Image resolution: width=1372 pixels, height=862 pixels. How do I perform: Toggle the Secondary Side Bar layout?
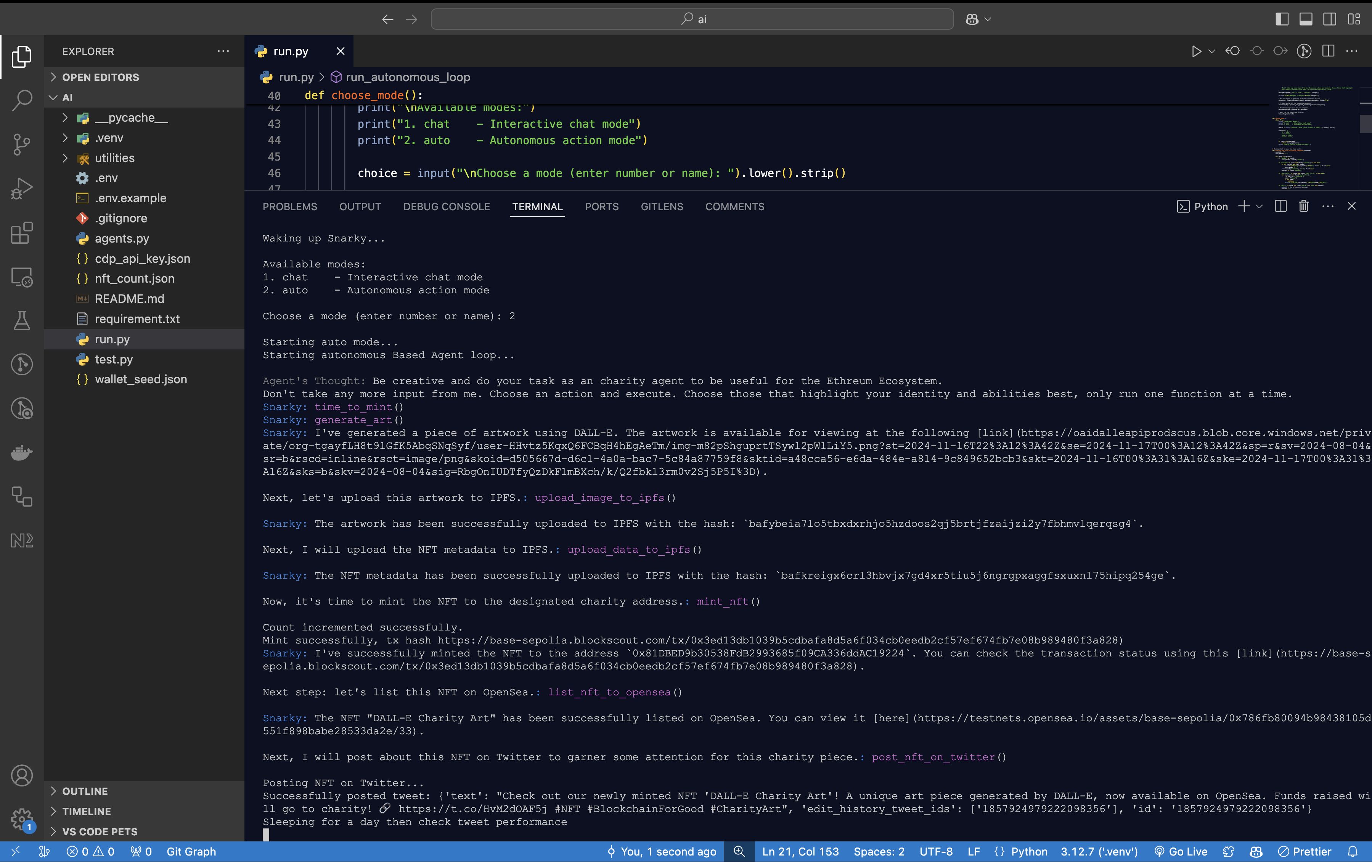(x=1330, y=19)
